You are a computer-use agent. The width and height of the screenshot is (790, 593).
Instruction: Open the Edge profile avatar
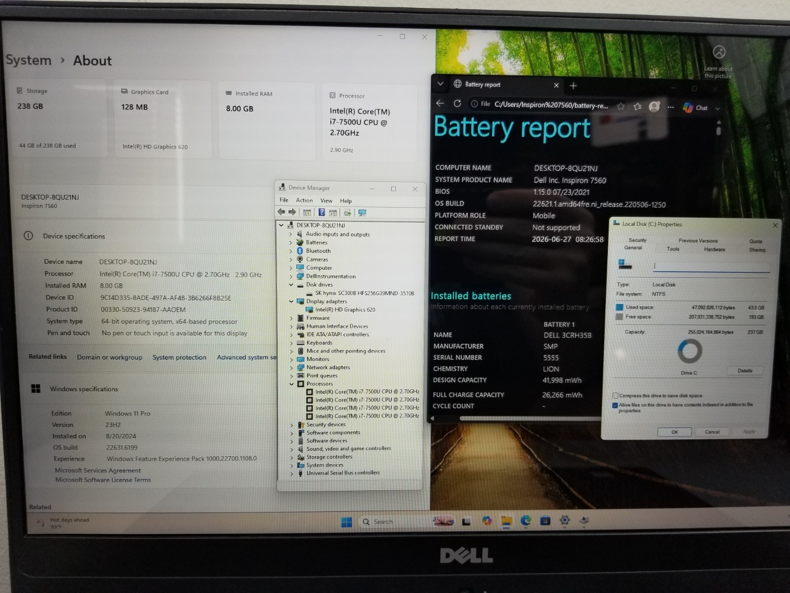(654, 106)
